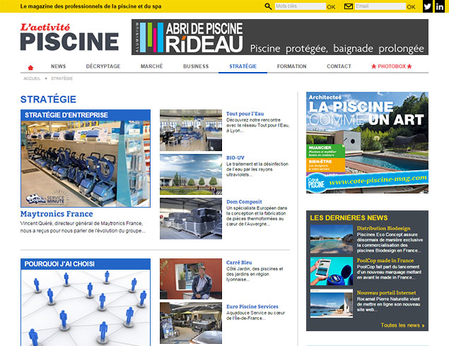Click the Stratégie d'entreprise section header
Image resolution: width=449 pixels, height=346 pixels.
point(86,115)
